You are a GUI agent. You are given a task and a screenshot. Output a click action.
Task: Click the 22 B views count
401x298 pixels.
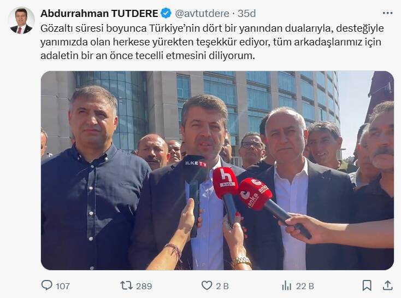[305, 286]
